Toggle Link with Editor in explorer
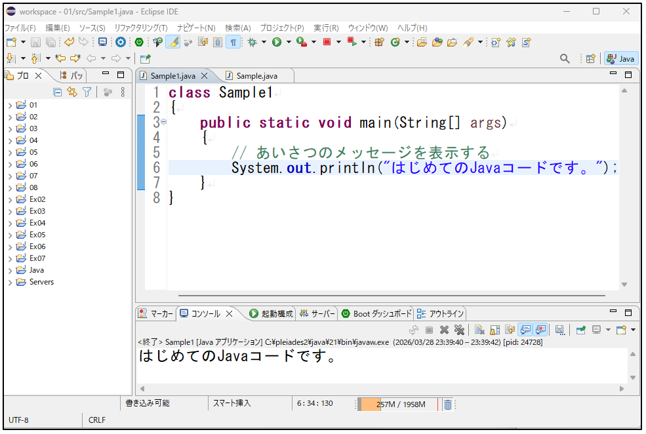Image resolution: width=646 pixels, height=434 pixels. click(72, 92)
